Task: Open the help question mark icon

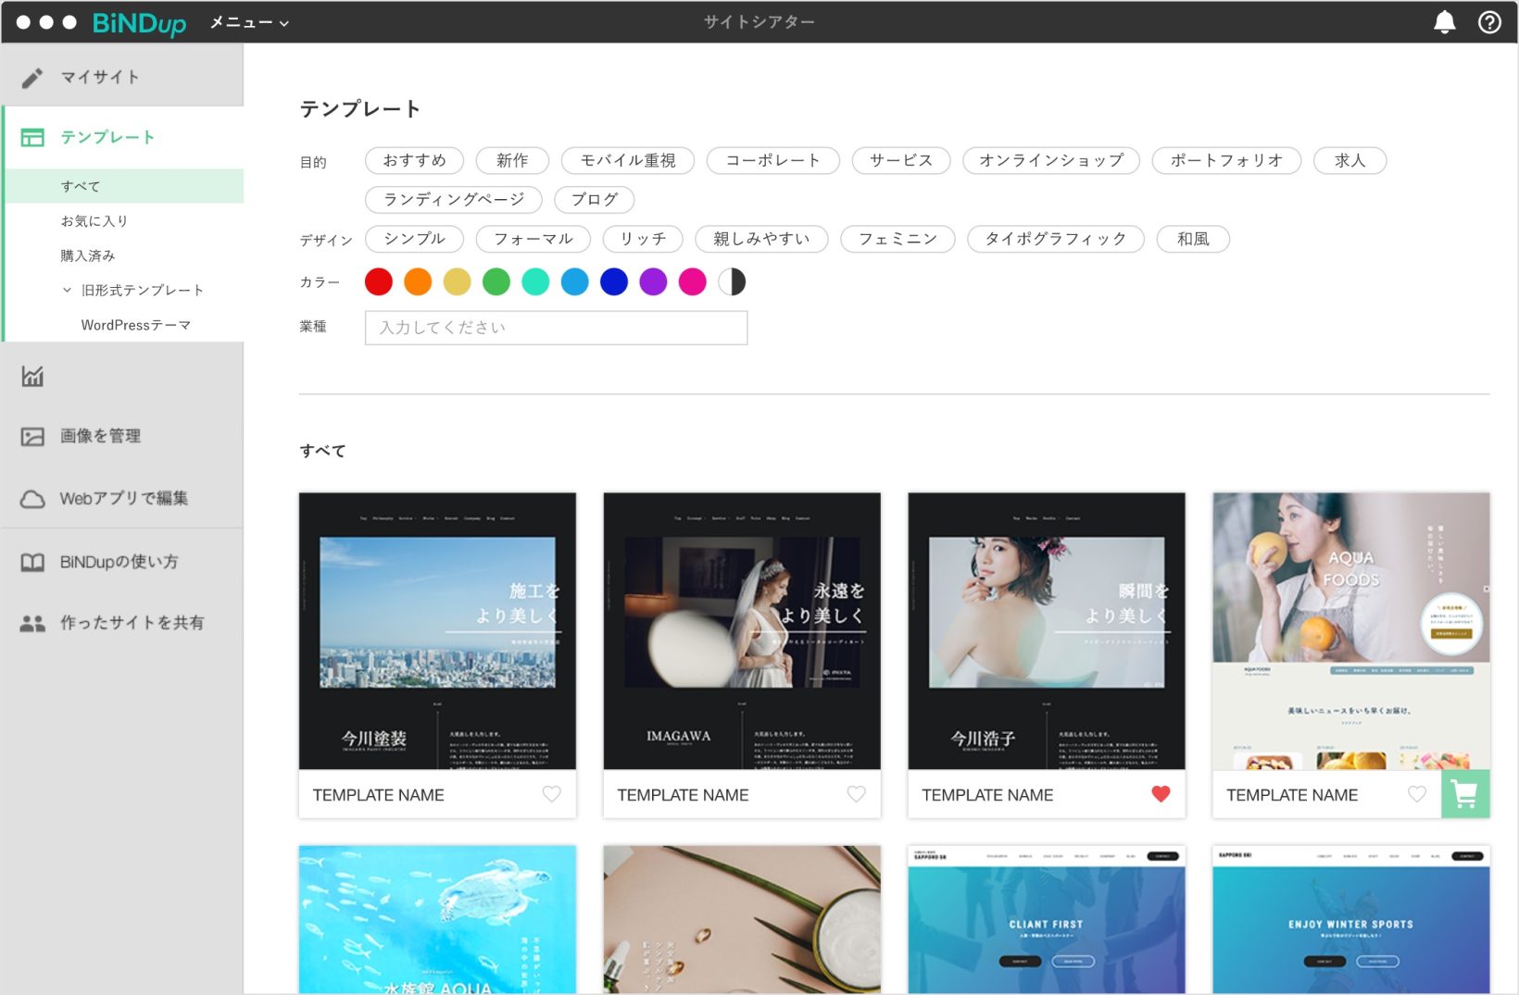Action: pyautogui.click(x=1489, y=22)
